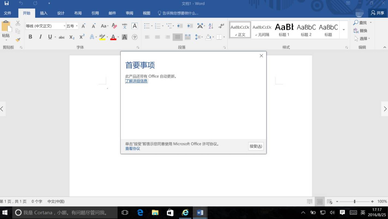388x219 pixels.
Task: Toggle strikethrough abc formatting
Action: [62, 37]
